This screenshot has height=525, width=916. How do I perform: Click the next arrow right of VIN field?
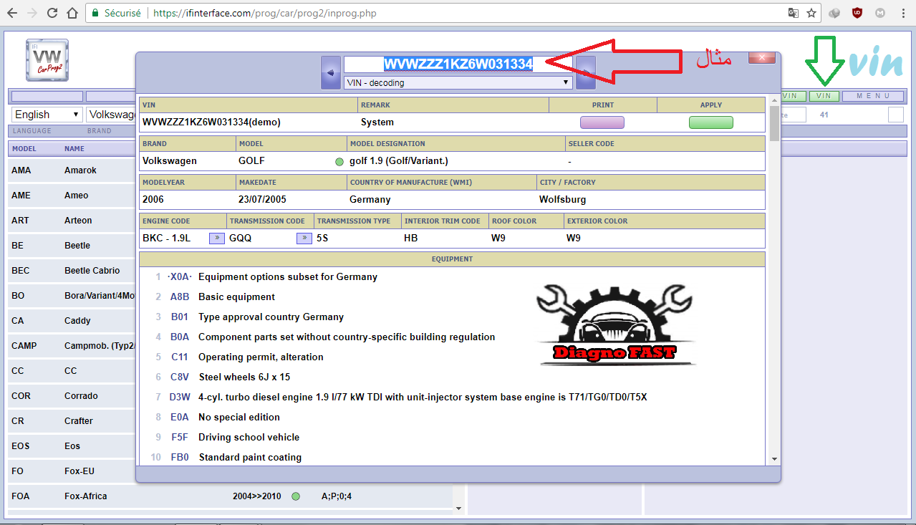click(586, 72)
